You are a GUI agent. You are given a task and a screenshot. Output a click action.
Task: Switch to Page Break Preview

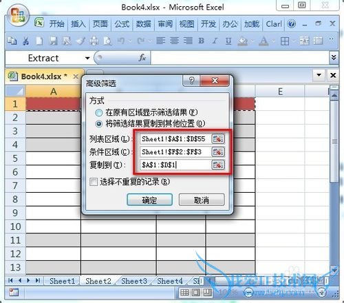(207, 292)
